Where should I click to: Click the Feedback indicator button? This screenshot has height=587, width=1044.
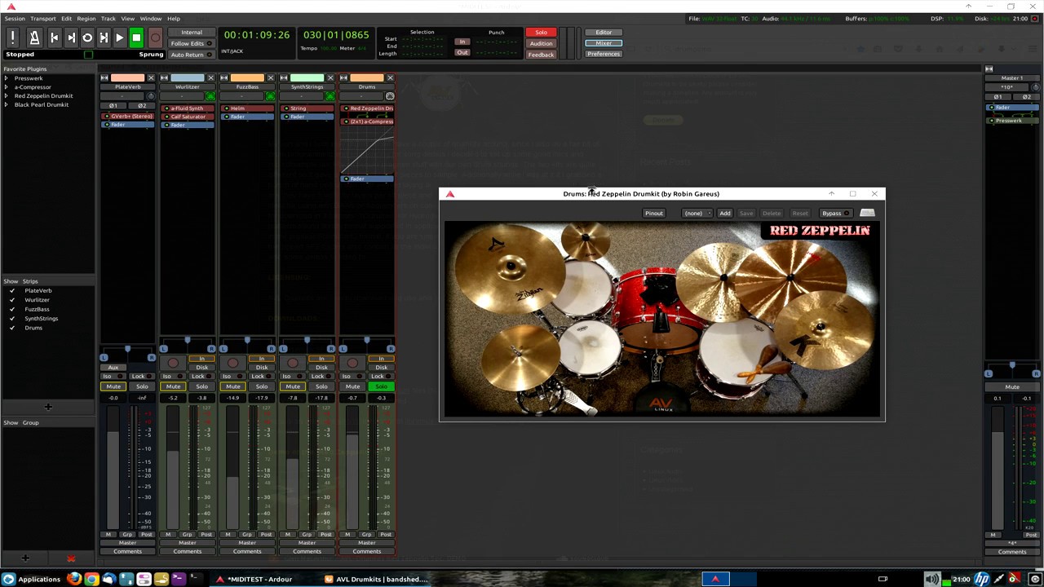point(541,55)
